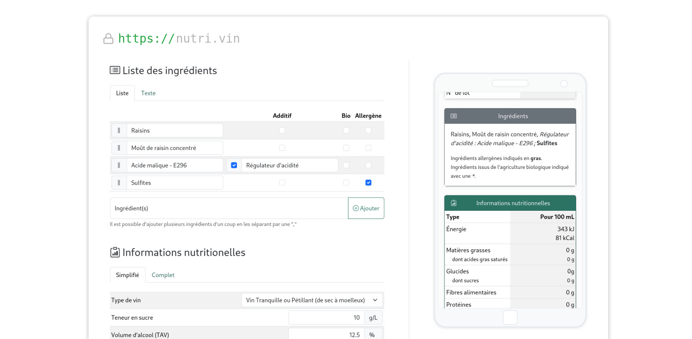
Task: Switch to the Complet nutrition tab
Action: point(163,275)
